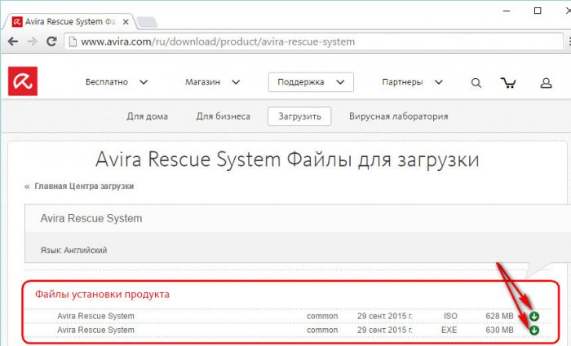Click the red Avira logo
The width and height of the screenshot is (571, 346).
(x=23, y=81)
